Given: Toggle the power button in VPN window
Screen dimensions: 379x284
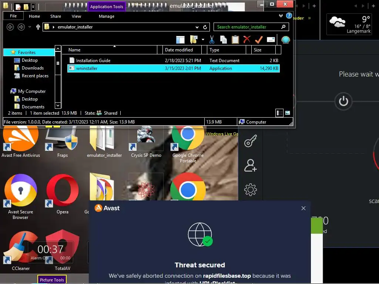Looking at the screenshot, I should coord(343,101).
